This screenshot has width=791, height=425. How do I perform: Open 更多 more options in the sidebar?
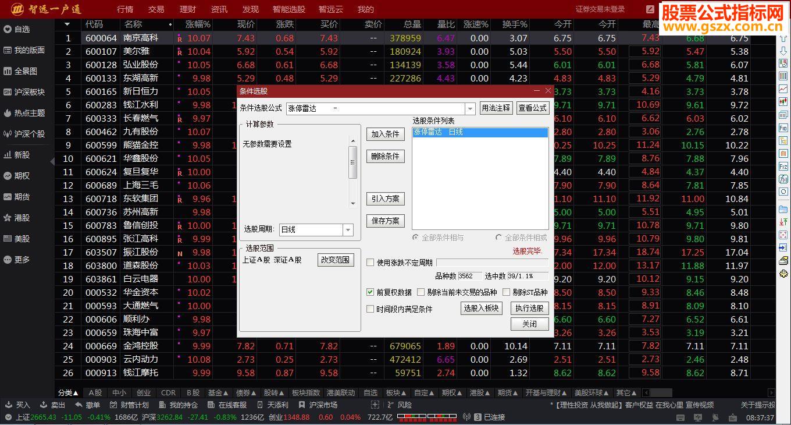[x=17, y=260]
